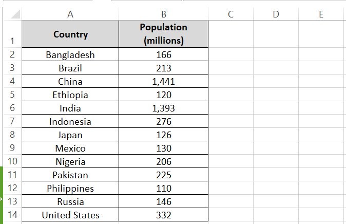Select row 6 header

(13, 108)
